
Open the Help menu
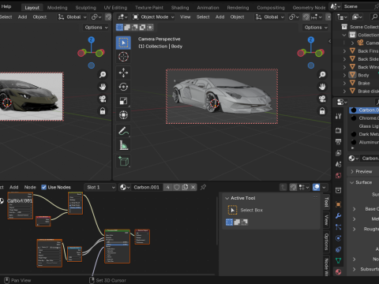[6, 6]
